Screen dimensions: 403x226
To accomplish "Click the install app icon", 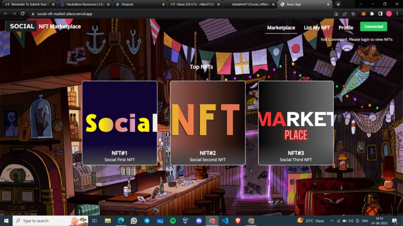I will point(336,14).
